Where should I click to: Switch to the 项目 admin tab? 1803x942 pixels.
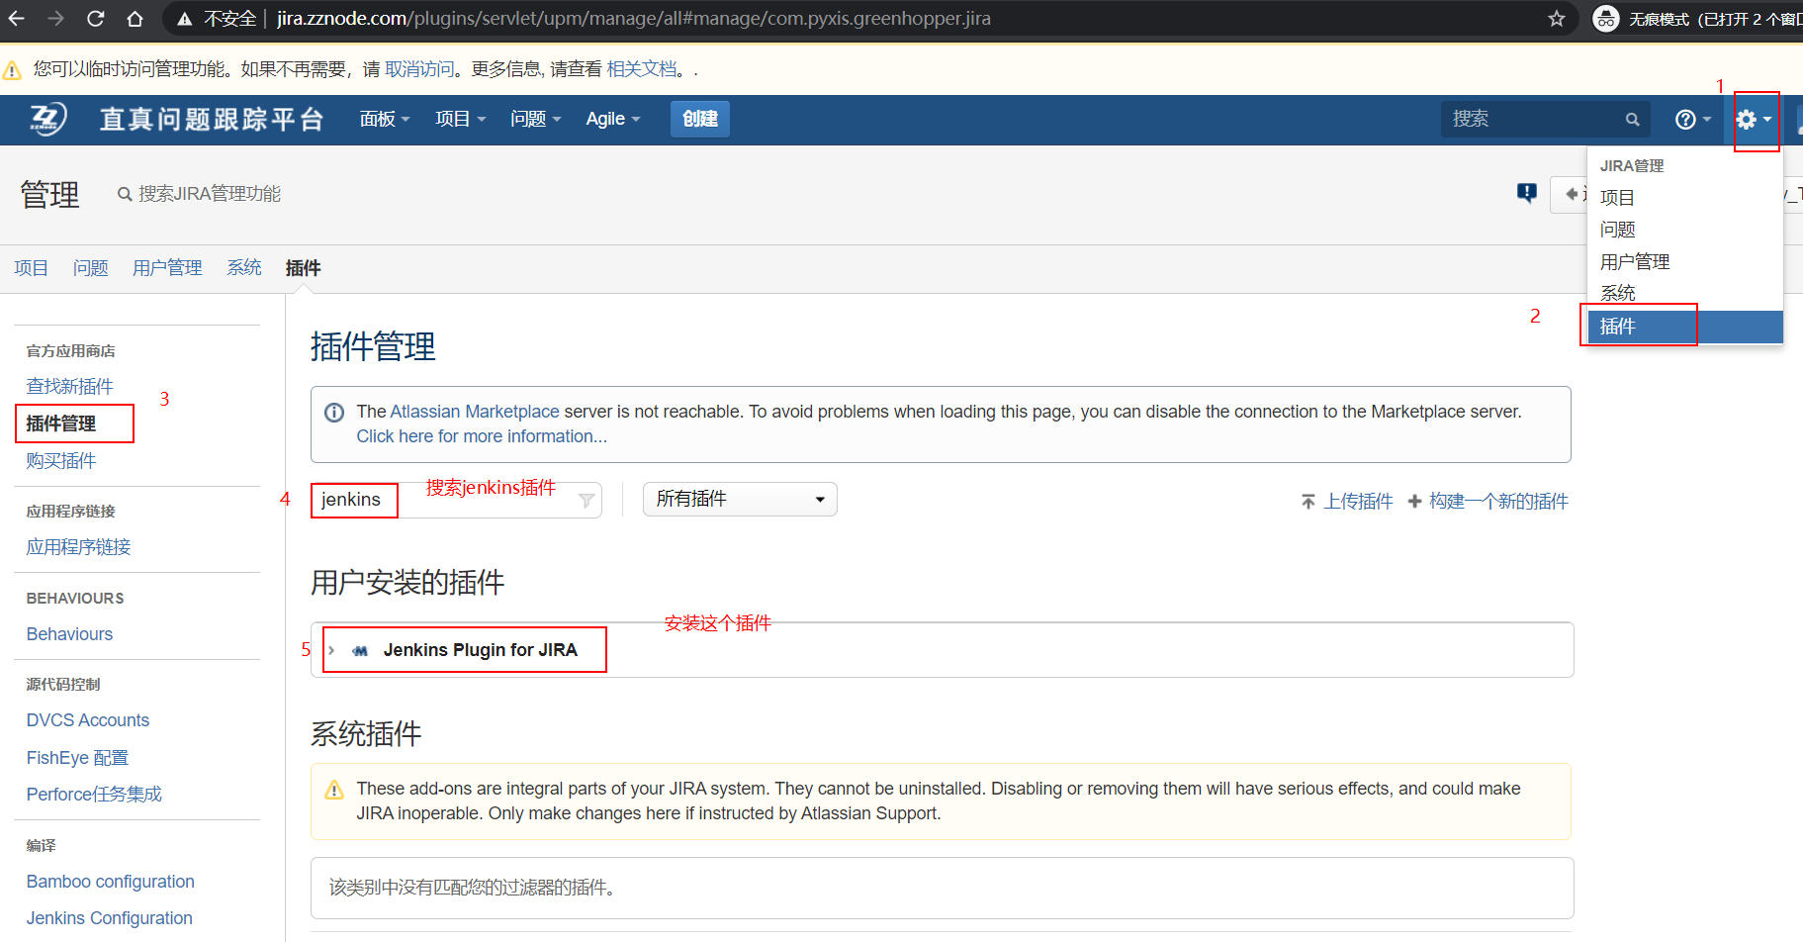[31, 268]
